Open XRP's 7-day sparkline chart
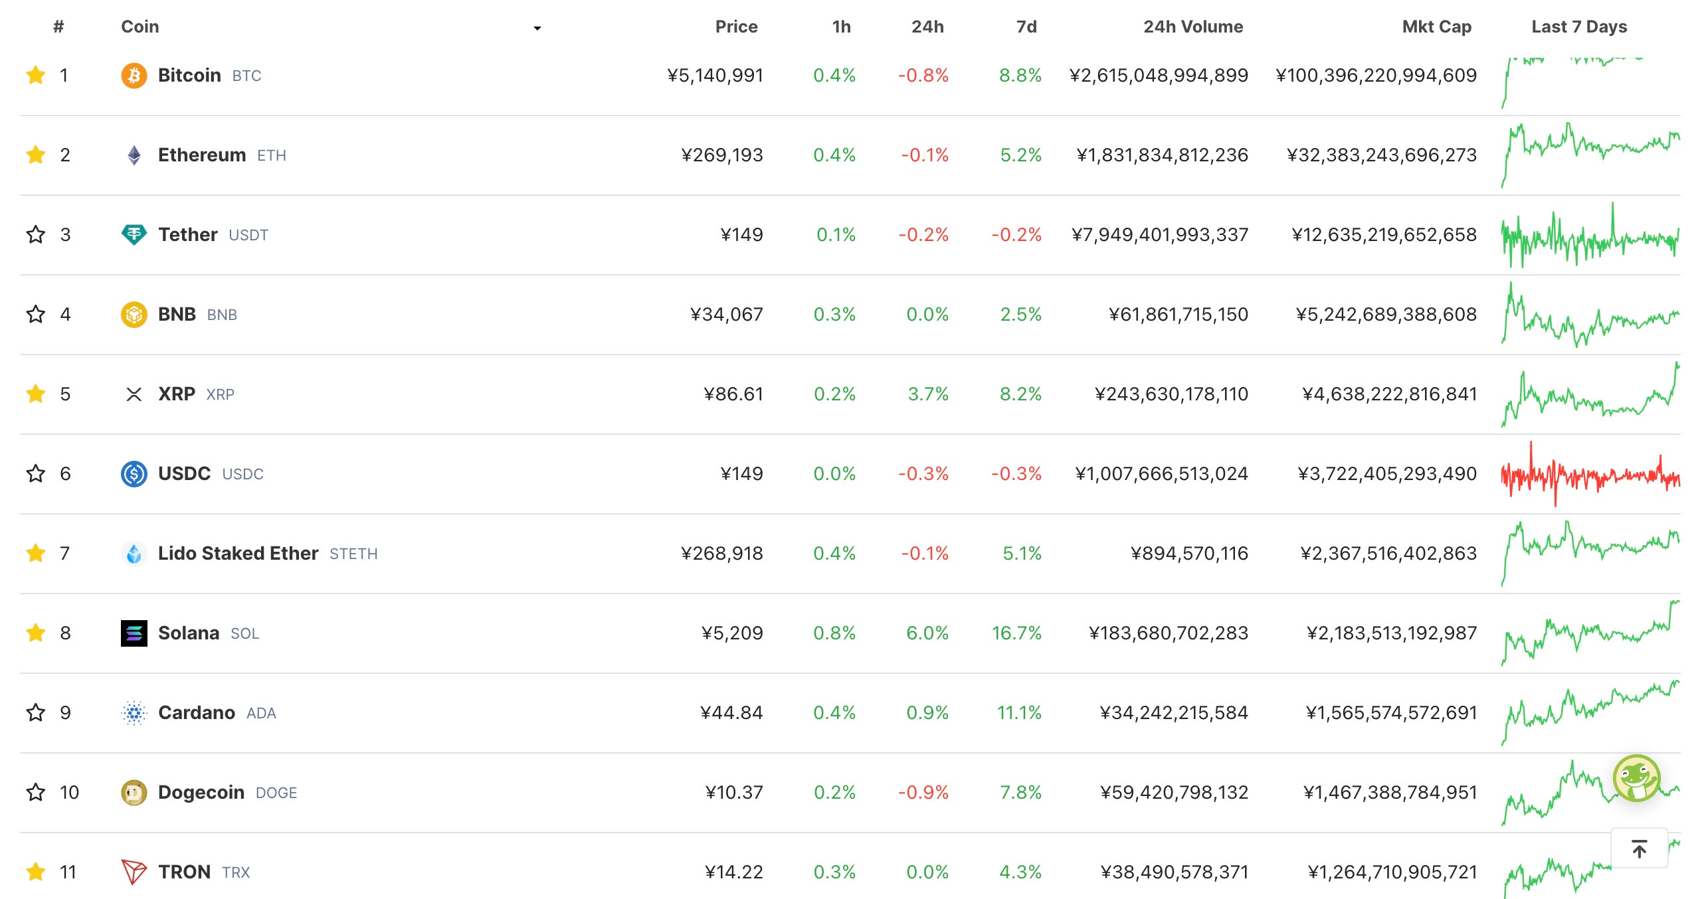The height and width of the screenshot is (899, 1698). tap(1590, 394)
